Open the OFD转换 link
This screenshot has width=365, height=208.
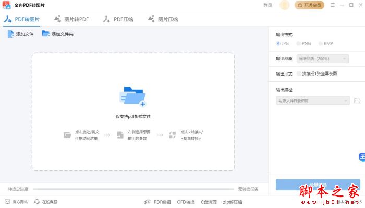[x=186, y=202]
